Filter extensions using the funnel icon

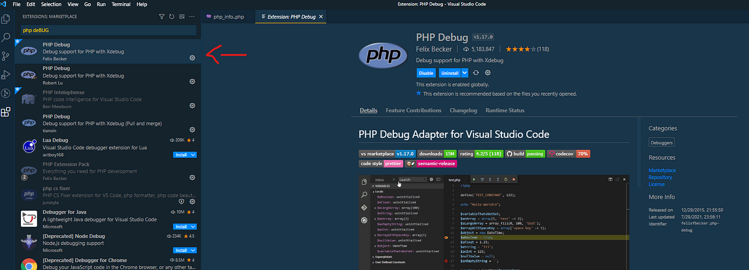pos(162,17)
